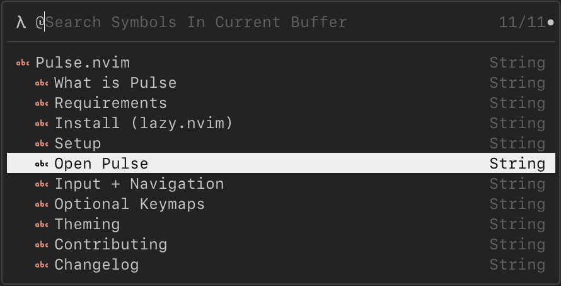Select the Pulse.nvim root symbol
561x286 pixels.
pos(83,63)
